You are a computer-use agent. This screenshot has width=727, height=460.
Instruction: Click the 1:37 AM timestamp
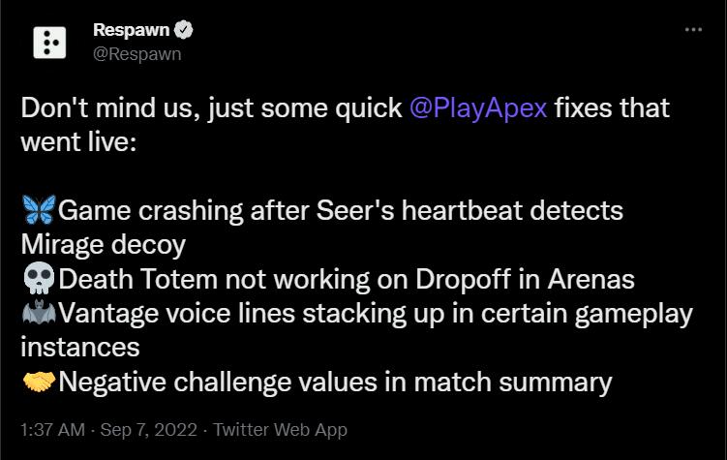[53, 429]
